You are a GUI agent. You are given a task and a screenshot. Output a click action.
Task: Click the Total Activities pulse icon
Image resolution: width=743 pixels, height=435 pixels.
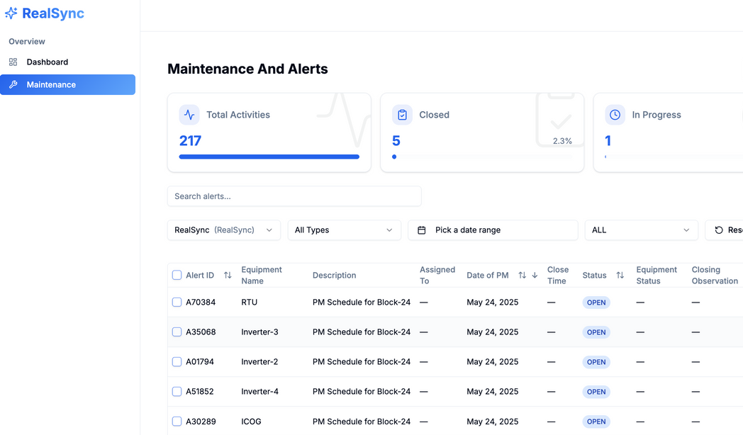tap(189, 114)
